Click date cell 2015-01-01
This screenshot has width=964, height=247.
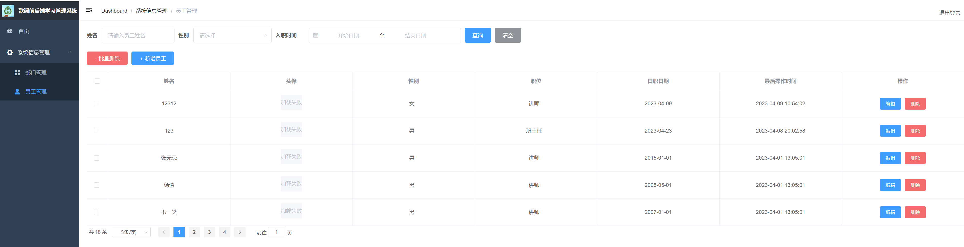(x=658, y=158)
